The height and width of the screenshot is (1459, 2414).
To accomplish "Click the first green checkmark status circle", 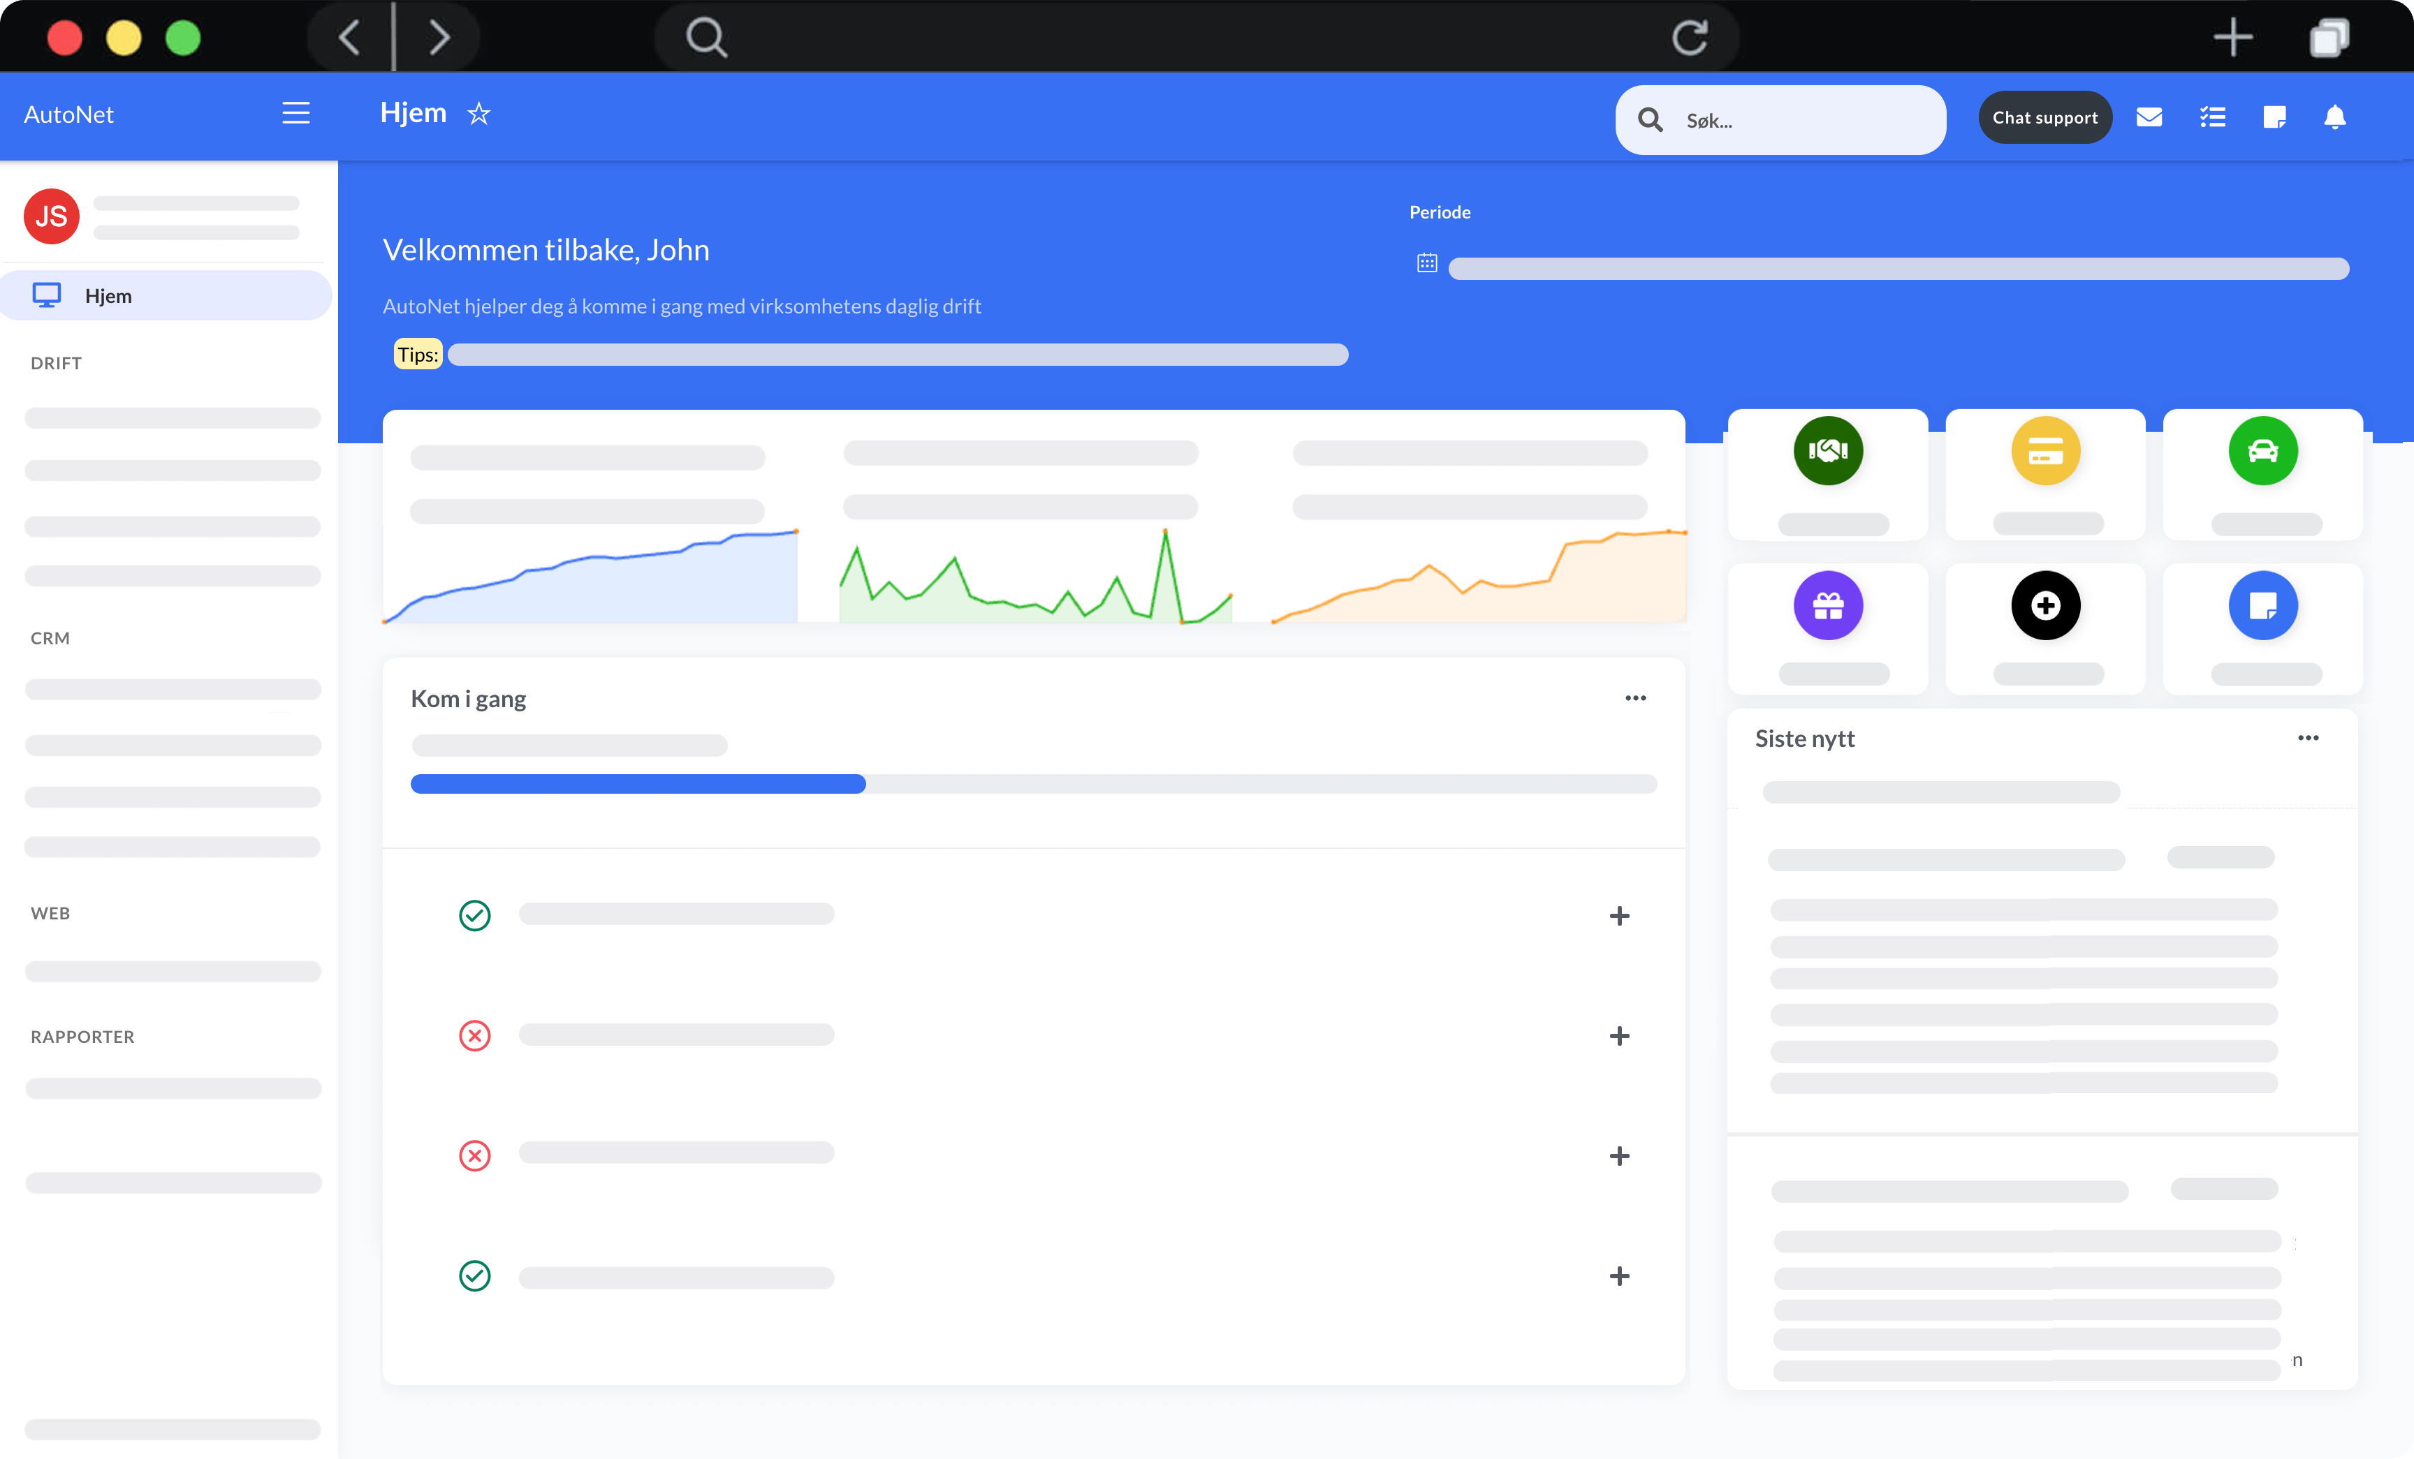I will point(474,914).
